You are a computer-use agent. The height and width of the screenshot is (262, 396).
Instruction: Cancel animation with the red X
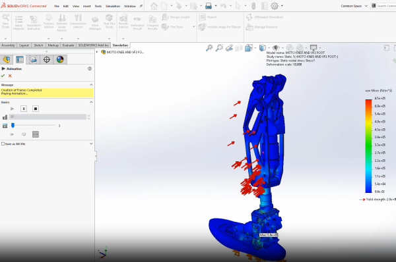10,76
